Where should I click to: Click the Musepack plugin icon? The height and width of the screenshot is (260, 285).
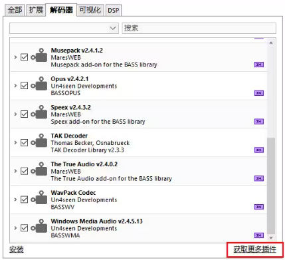point(39,55)
